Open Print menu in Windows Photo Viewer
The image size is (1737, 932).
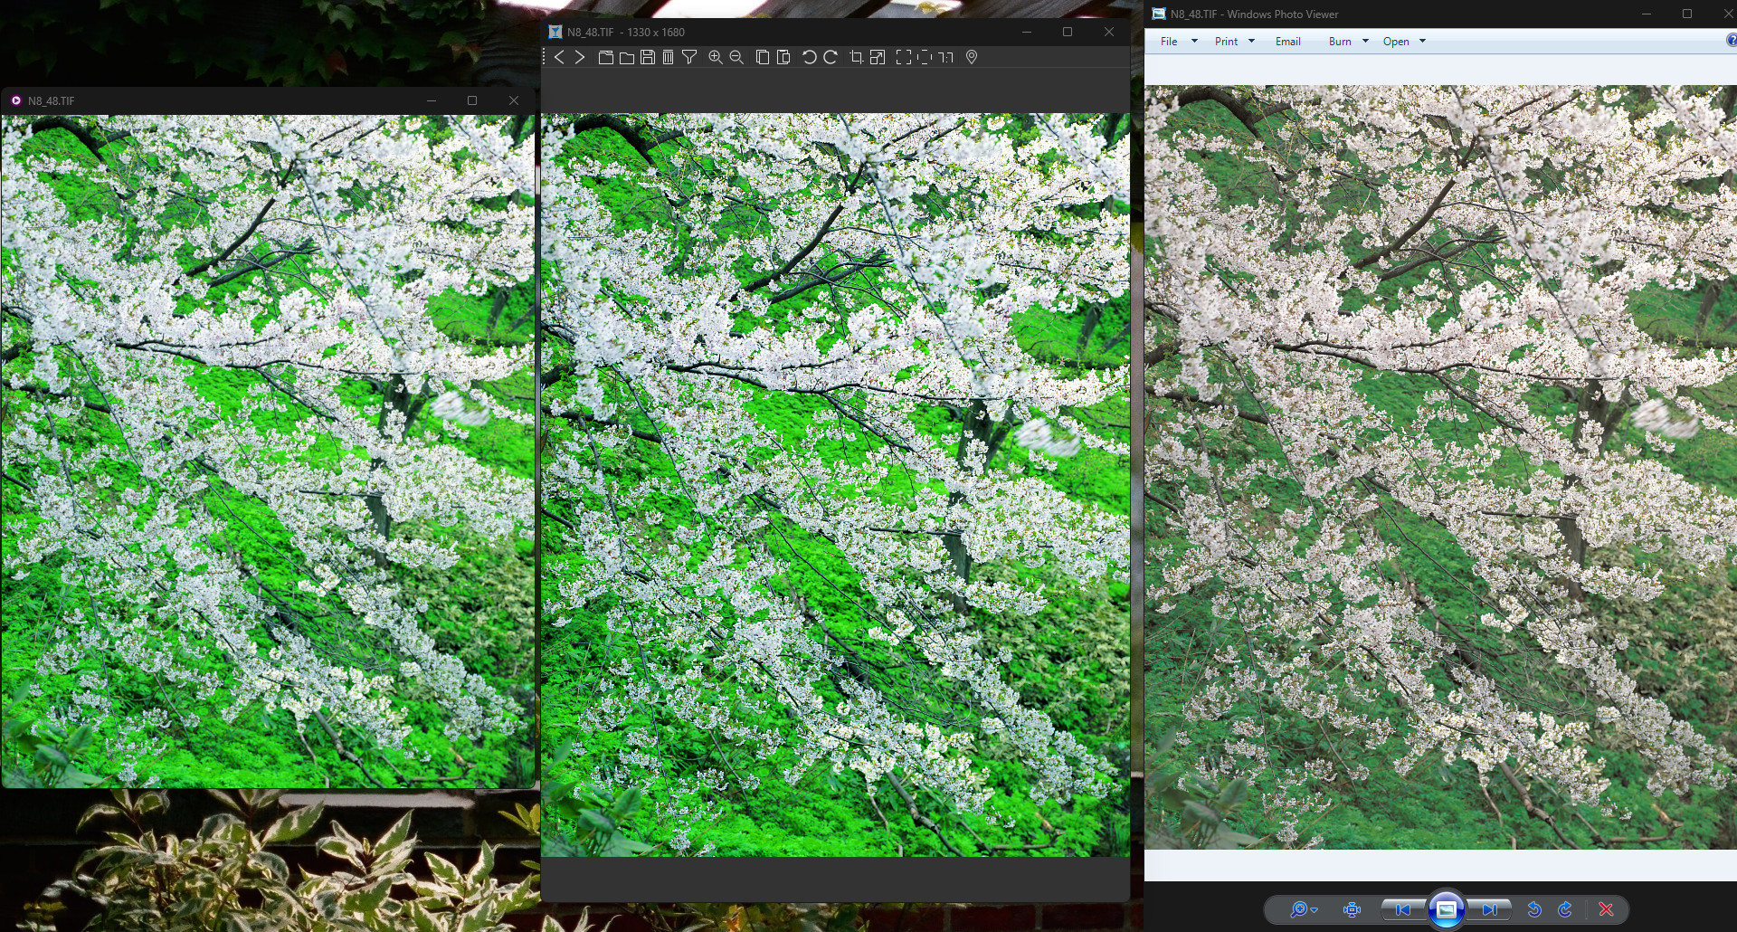(x=1226, y=42)
